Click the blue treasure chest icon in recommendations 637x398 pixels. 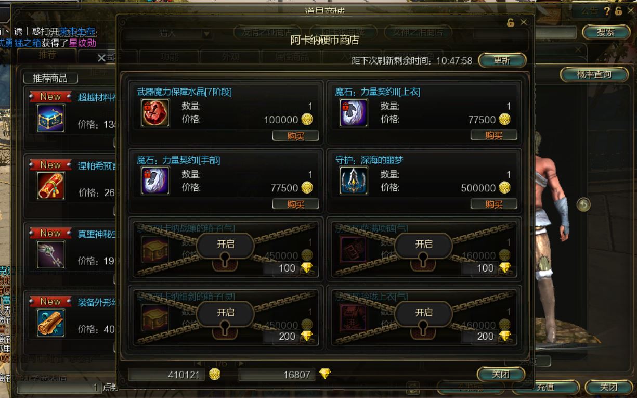click(51, 118)
